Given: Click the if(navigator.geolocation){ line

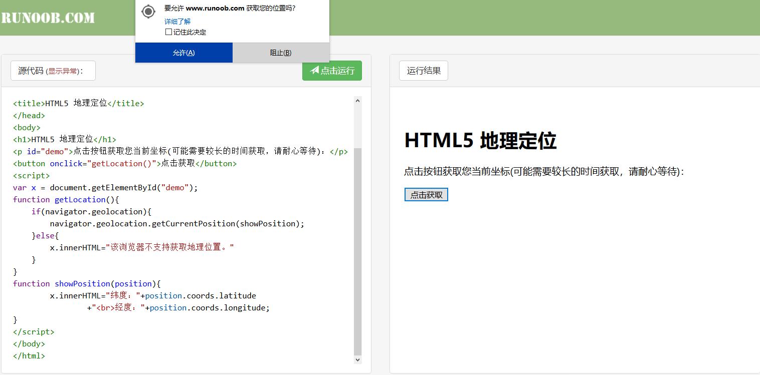Looking at the screenshot, I should (x=91, y=211).
